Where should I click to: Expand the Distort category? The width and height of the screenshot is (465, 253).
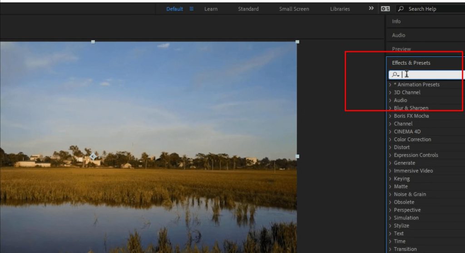click(390, 147)
